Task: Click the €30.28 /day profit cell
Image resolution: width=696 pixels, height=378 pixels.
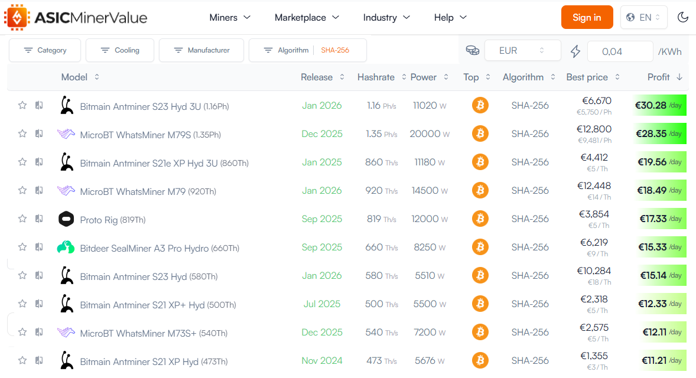Action: pyautogui.click(x=659, y=105)
